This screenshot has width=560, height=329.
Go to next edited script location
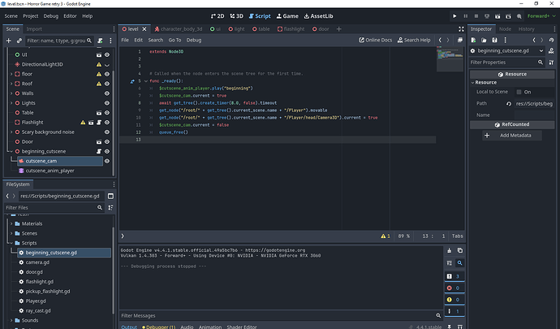(x=448, y=40)
